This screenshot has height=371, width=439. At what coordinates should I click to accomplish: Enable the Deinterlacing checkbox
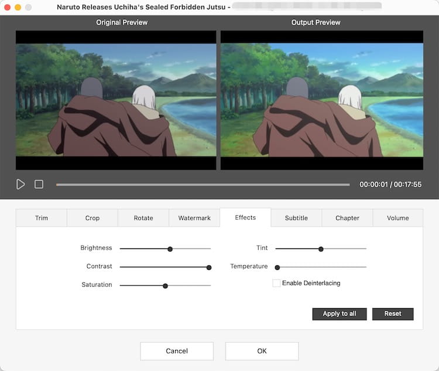point(276,283)
